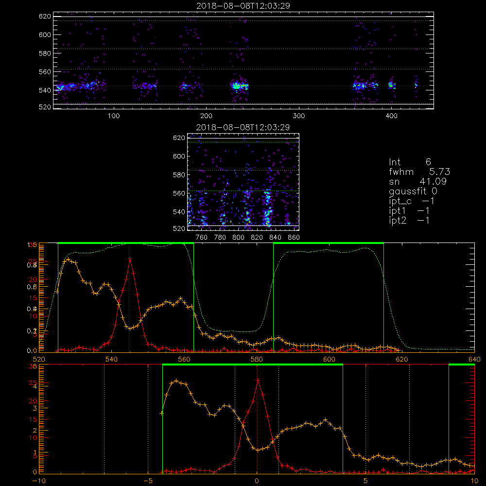Click the brightest emission blob near x=235 in top spectrogram
Viewport: 486px width, 486px height.
pos(239,86)
